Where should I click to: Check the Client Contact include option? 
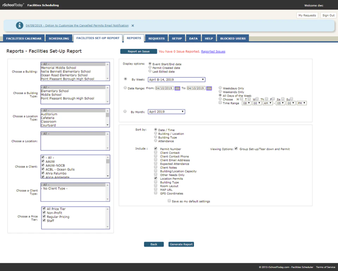click(x=156, y=153)
